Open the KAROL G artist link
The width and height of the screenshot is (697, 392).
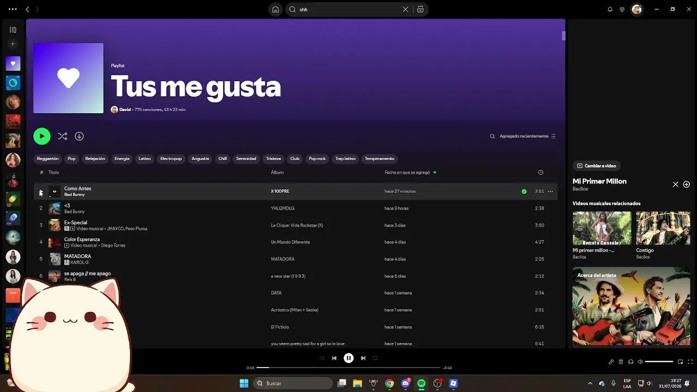pyautogui.click(x=79, y=262)
